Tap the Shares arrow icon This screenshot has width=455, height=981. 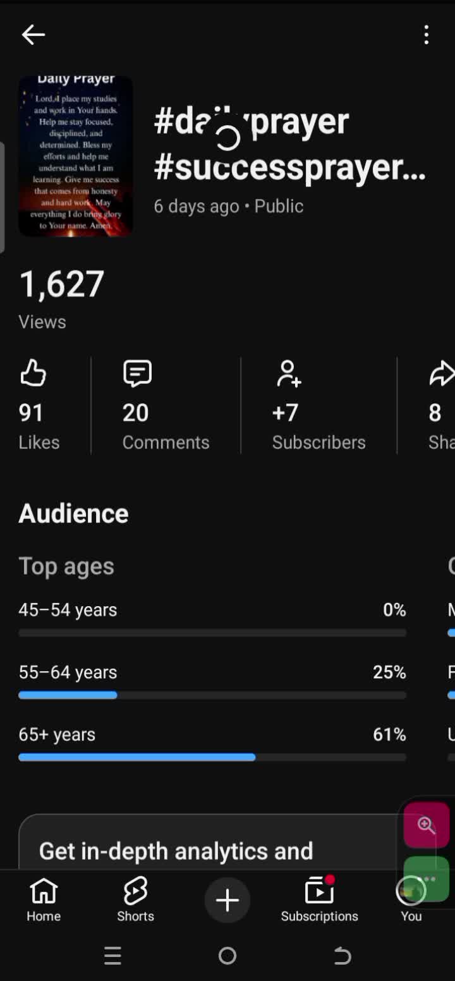coord(442,373)
